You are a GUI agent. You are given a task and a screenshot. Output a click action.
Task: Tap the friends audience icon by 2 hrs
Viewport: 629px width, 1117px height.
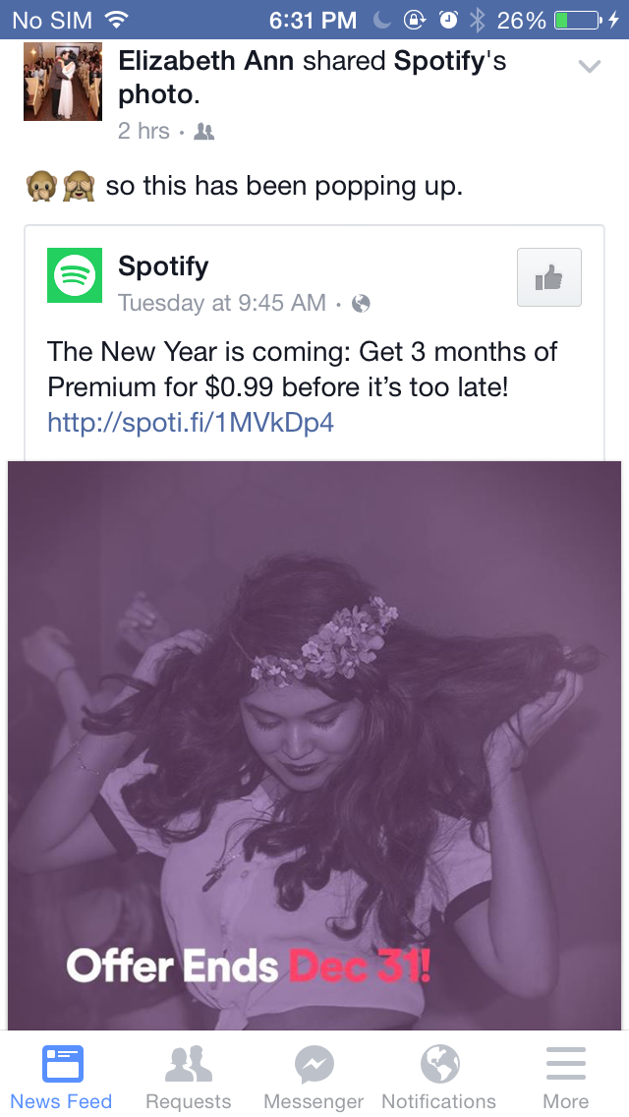coord(204,132)
